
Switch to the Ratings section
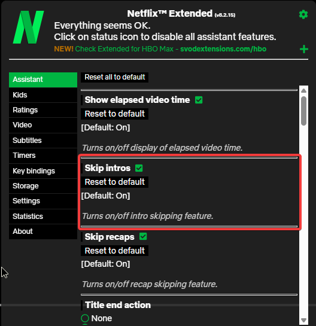pos(43,110)
